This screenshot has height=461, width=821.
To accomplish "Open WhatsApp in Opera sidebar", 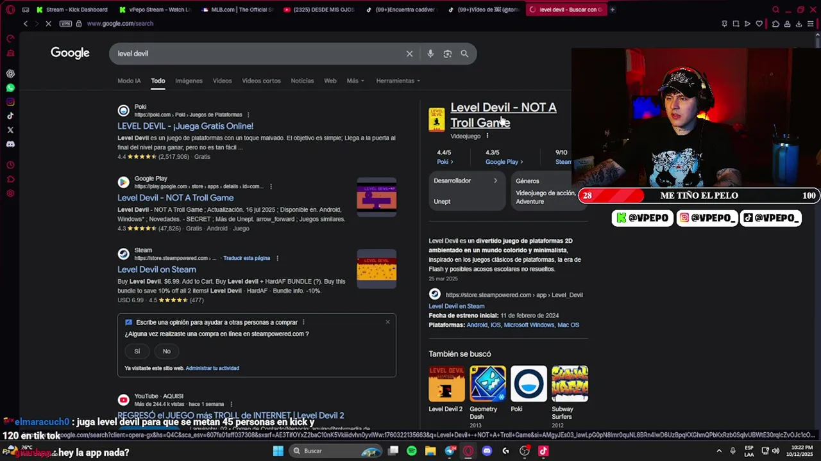I will pyautogui.click(x=10, y=88).
